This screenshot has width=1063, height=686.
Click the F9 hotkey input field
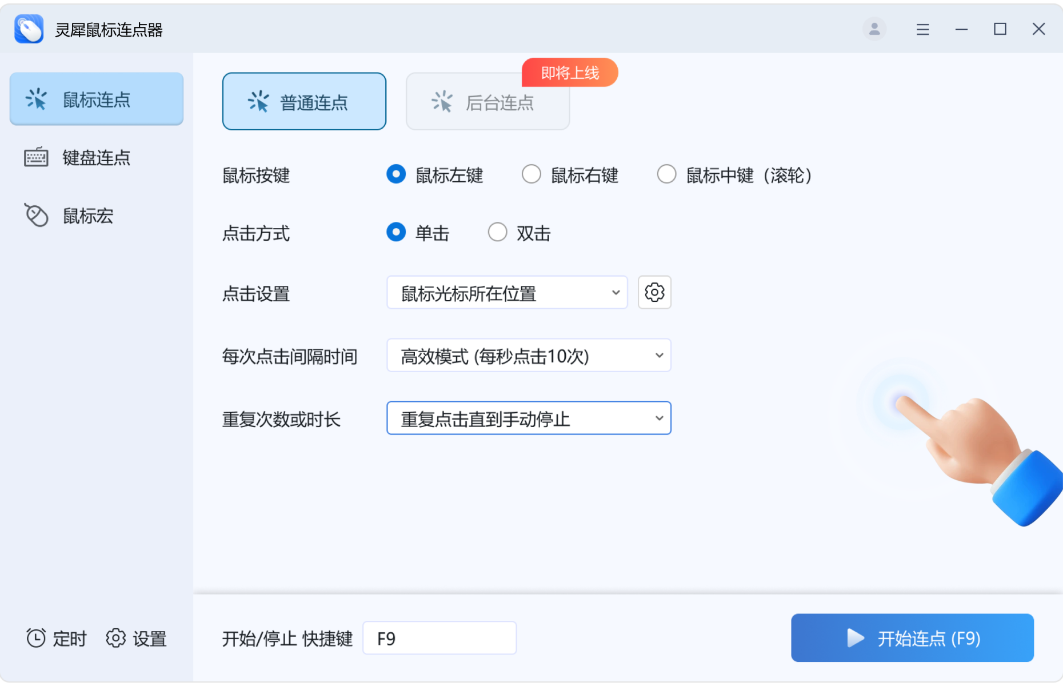[x=439, y=638]
